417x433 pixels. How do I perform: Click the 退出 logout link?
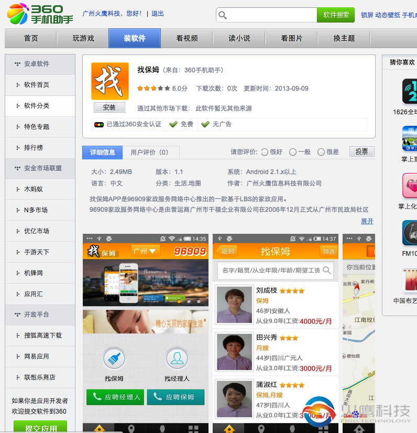(158, 14)
